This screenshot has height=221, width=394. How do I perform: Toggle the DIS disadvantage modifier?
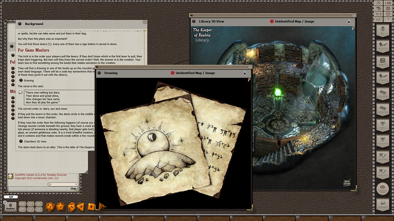(22, 210)
